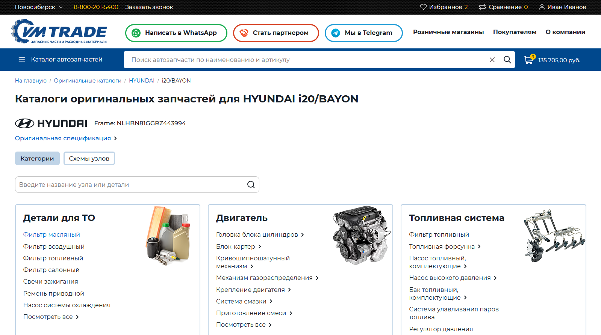Expand the Блок-картер chevron
601x335 pixels.
click(x=260, y=247)
